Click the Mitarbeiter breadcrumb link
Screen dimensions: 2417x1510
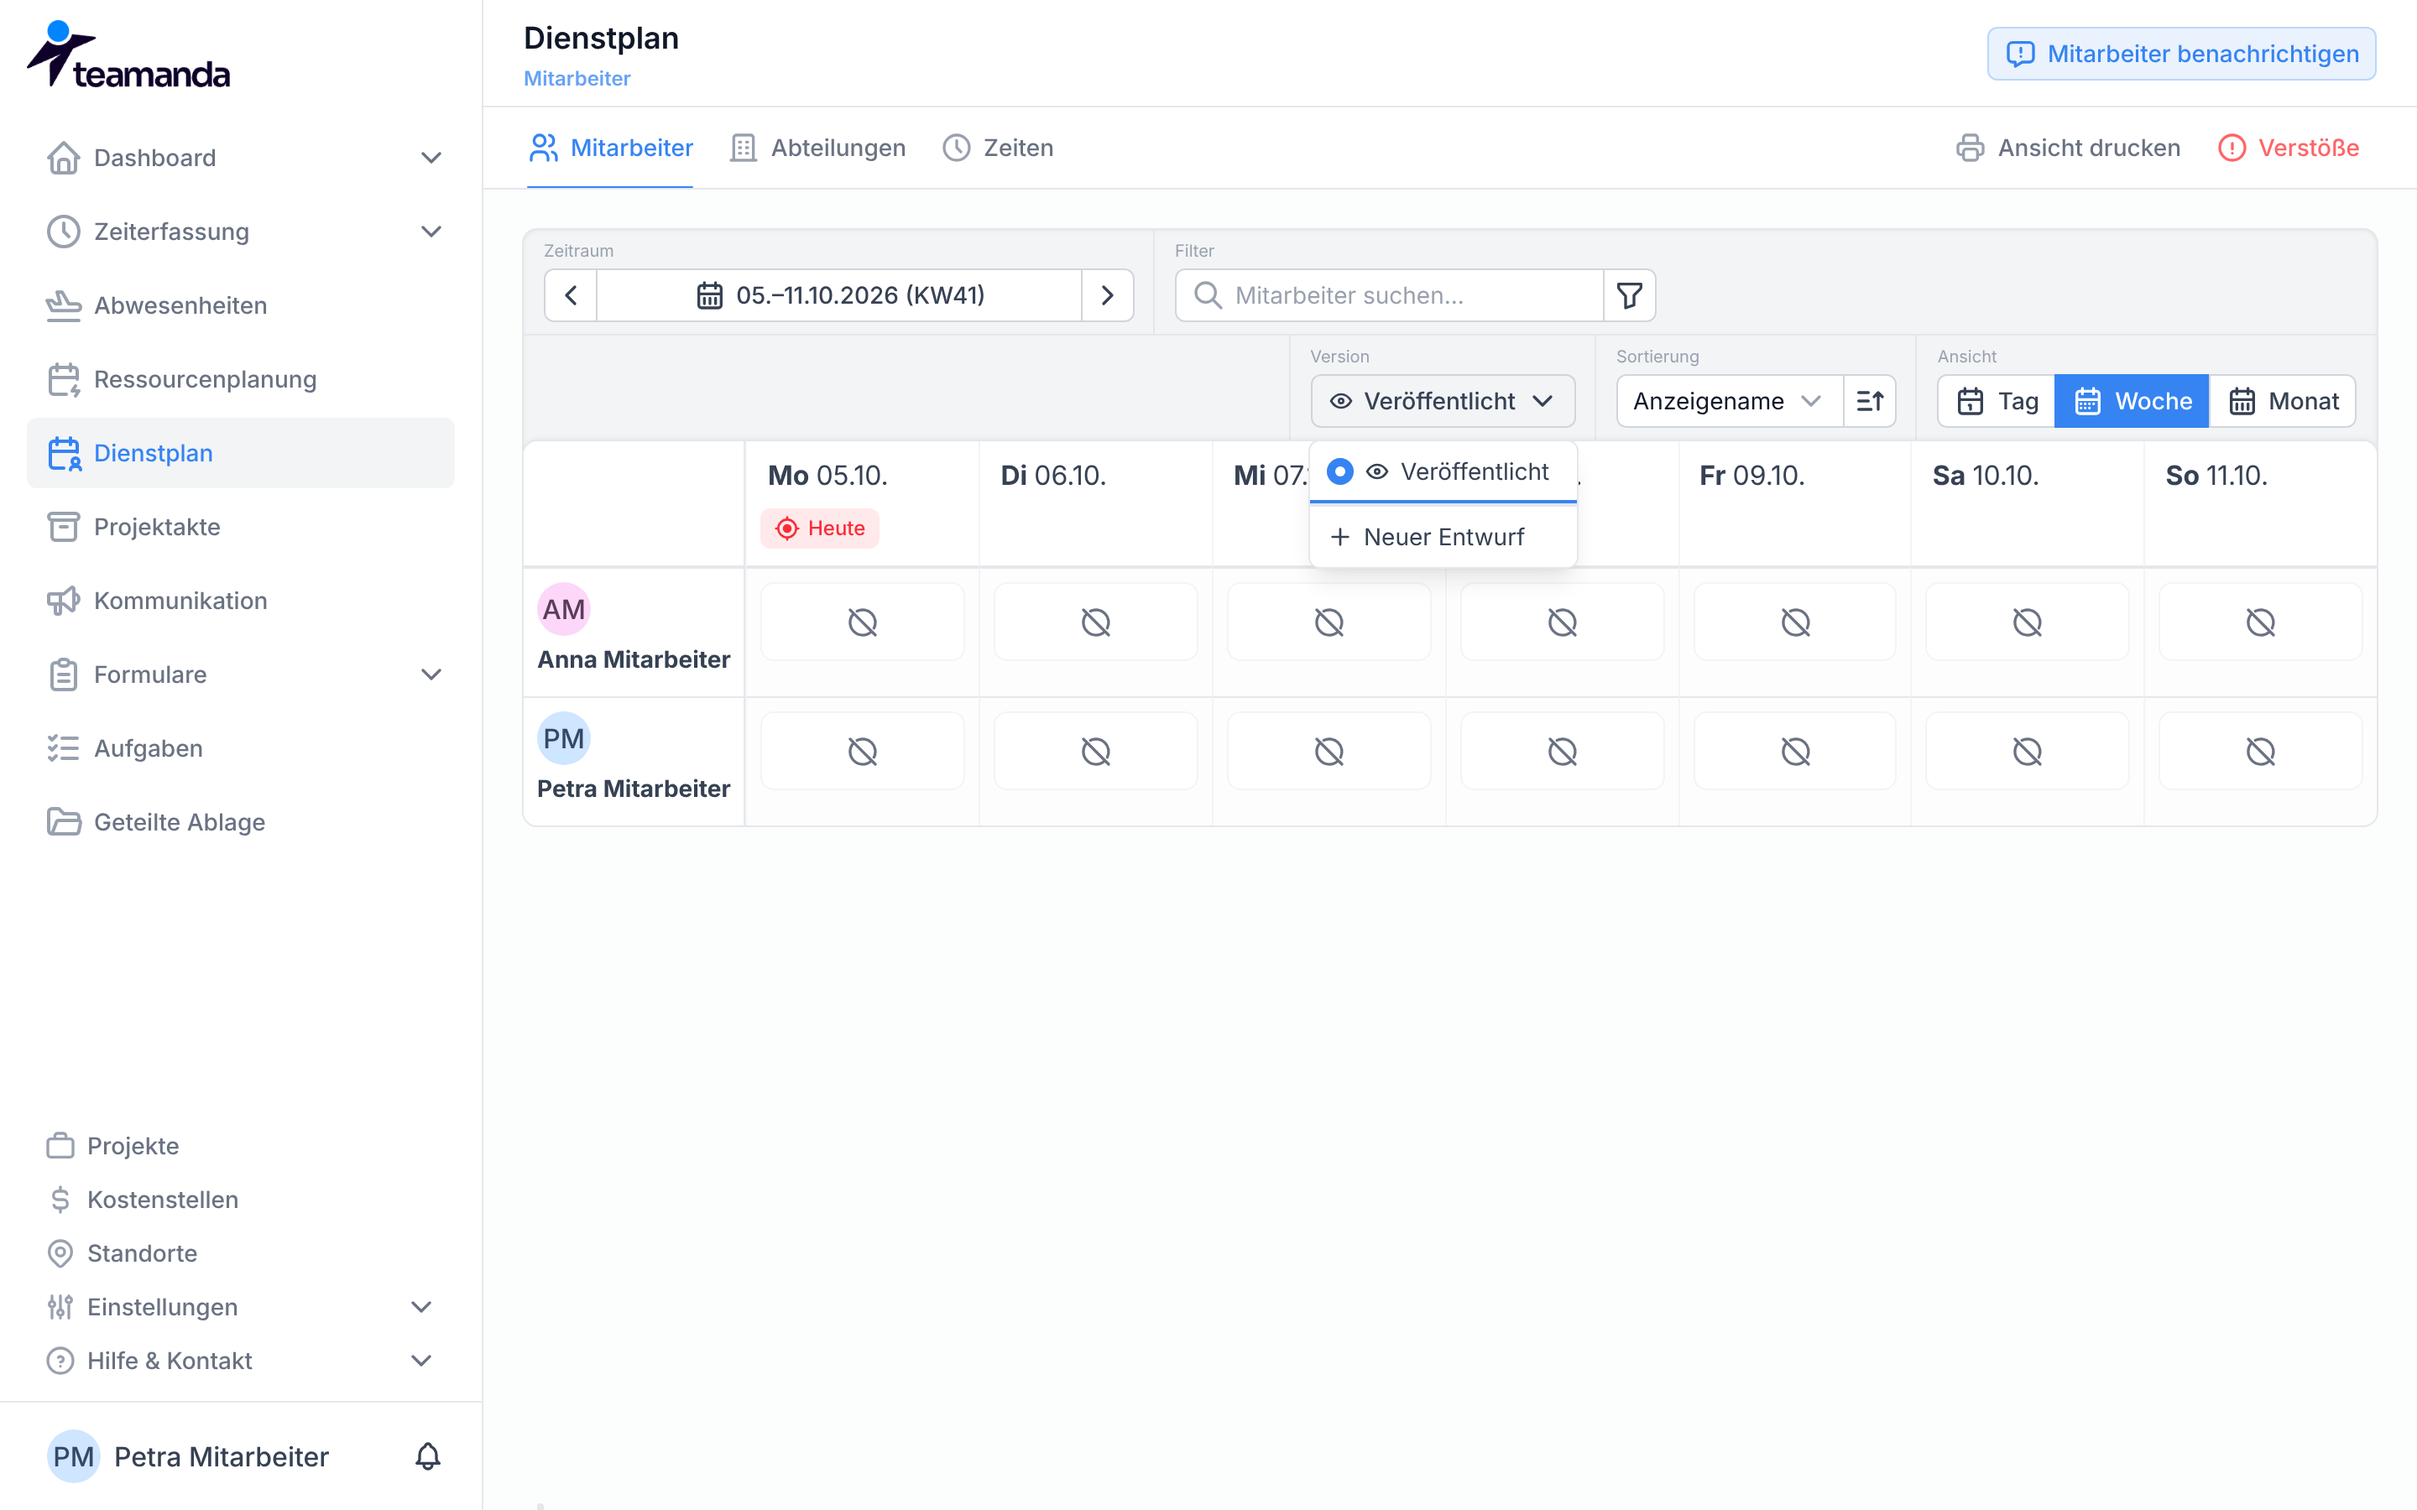(x=577, y=78)
